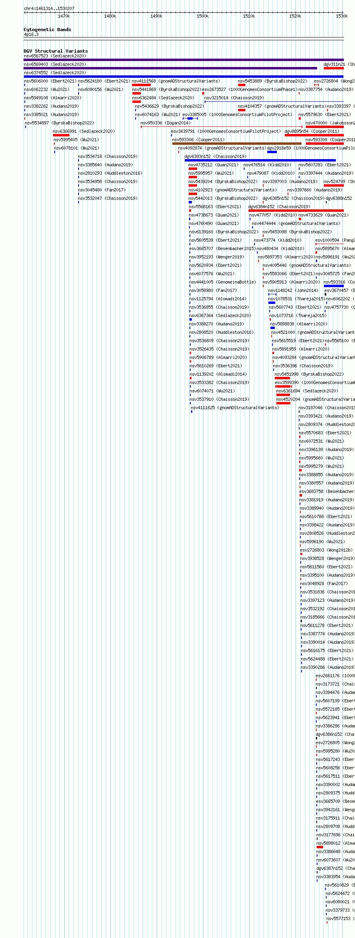Select nsv593306 (Cooper2011) label
The image size is (355, 938).
tap(198, 140)
